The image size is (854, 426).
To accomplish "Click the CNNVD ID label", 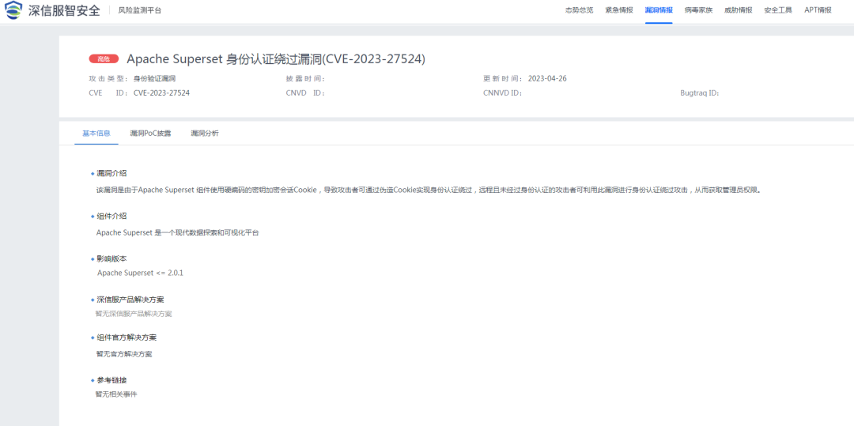I will [503, 93].
